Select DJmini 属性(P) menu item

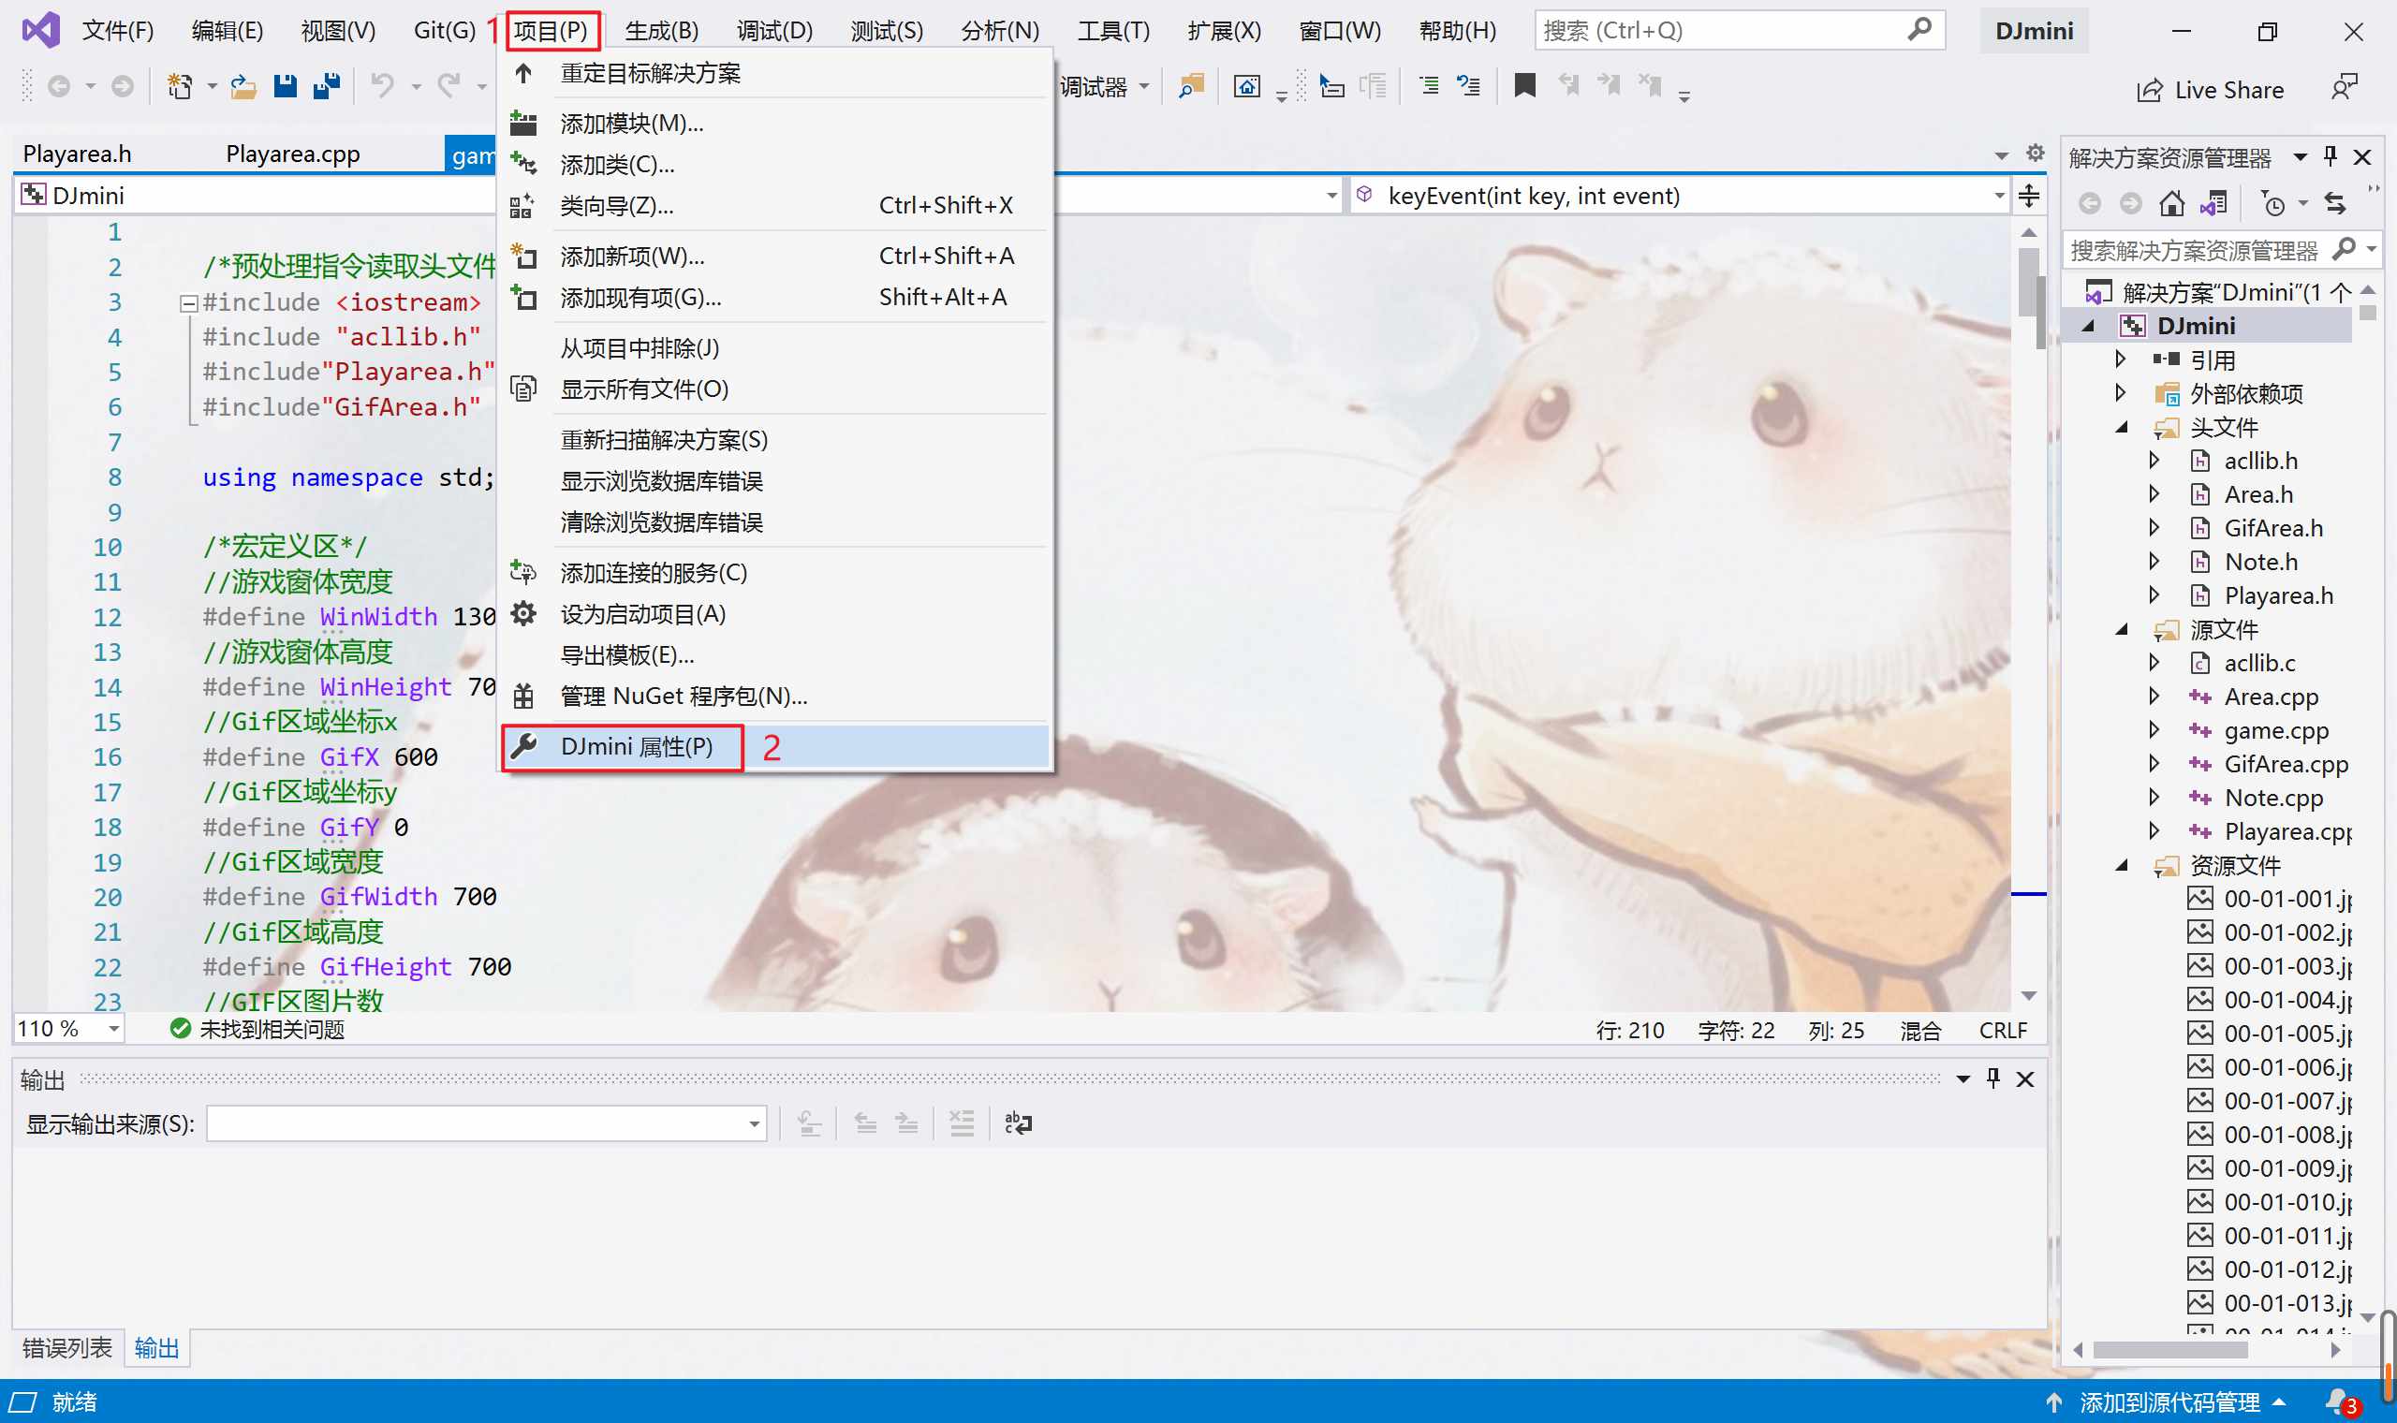click(x=635, y=745)
